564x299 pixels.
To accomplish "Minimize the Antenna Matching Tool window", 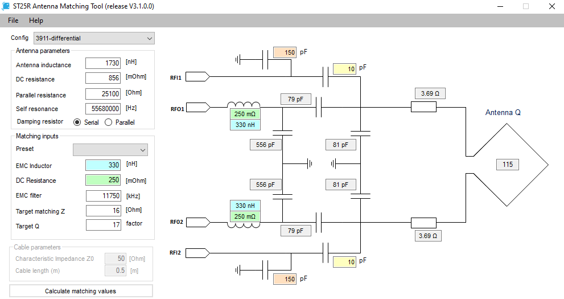I will (x=500, y=6).
